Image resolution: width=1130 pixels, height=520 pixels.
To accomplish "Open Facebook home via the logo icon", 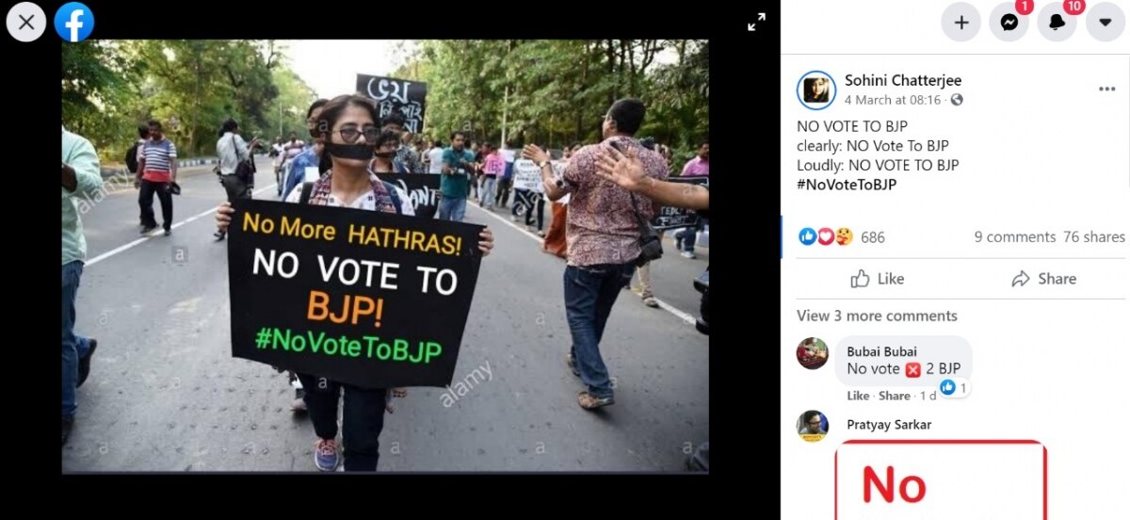I will [x=74, y=22].
